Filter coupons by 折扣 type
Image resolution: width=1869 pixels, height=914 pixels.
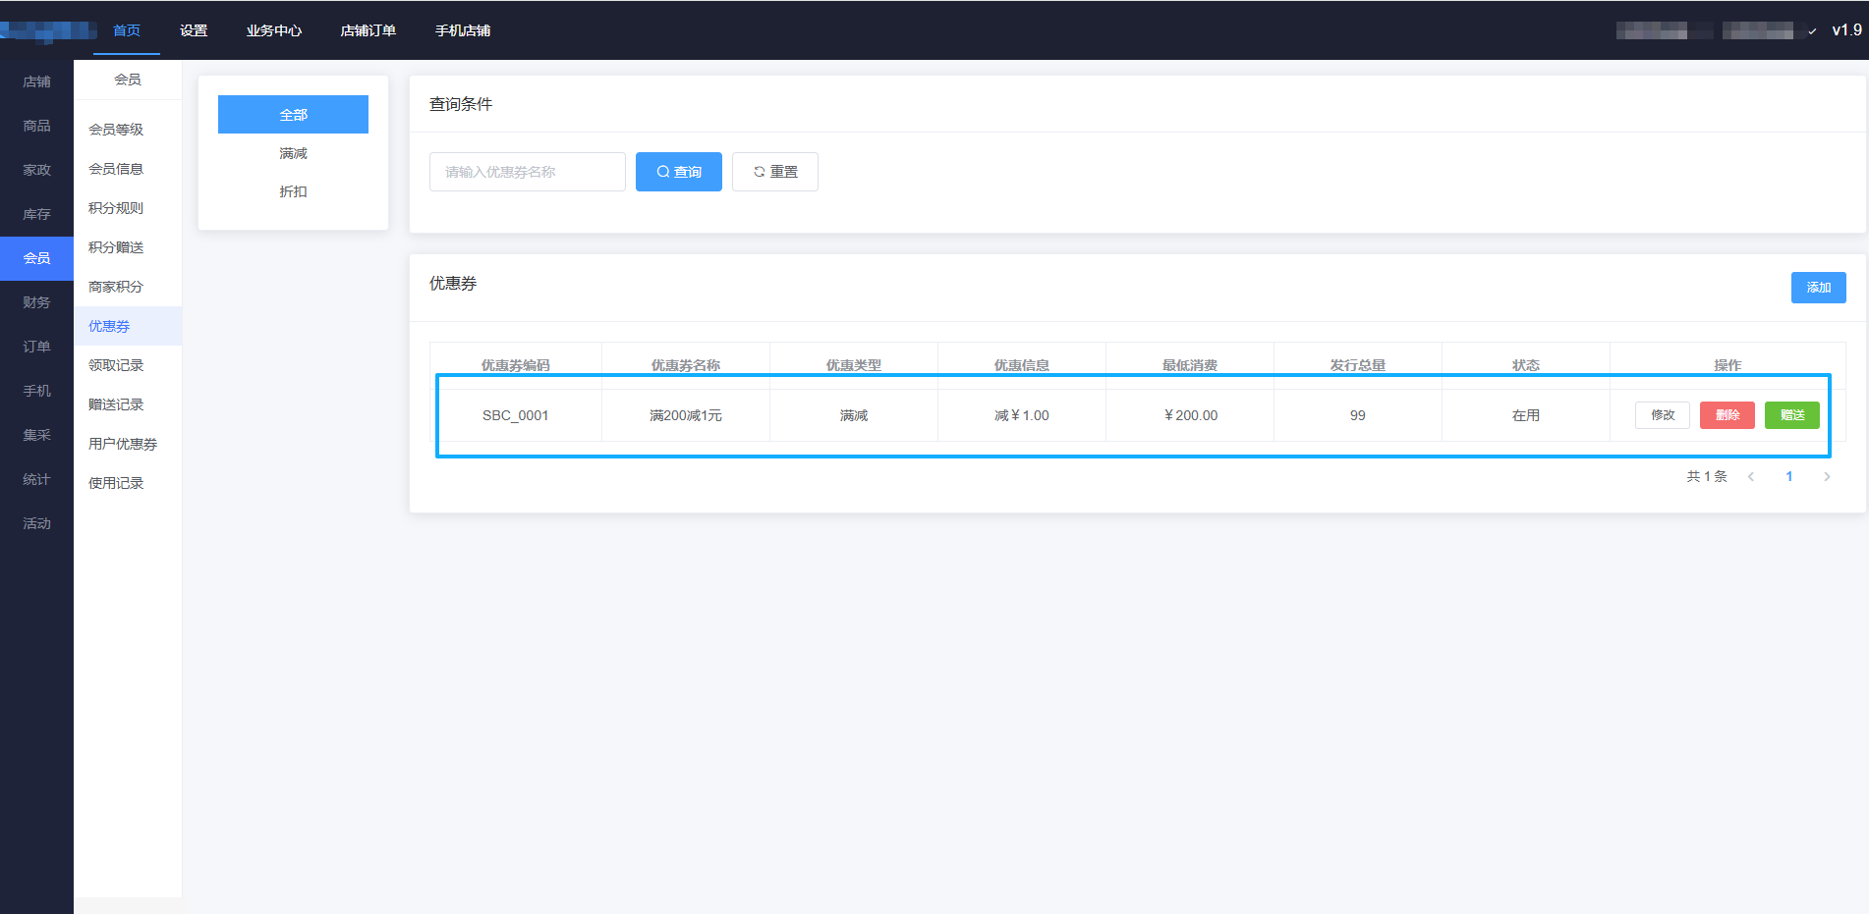293,191
